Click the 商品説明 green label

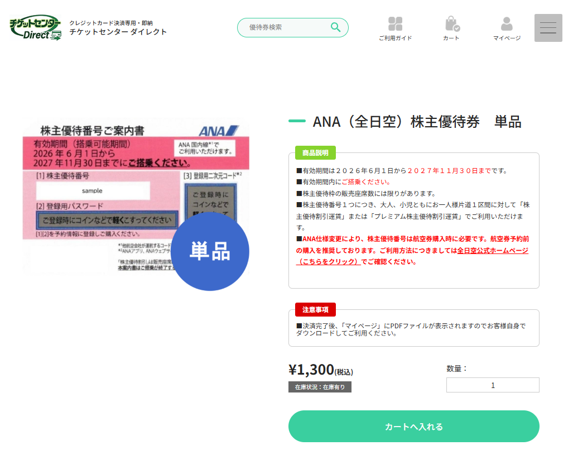click(315, 153)
